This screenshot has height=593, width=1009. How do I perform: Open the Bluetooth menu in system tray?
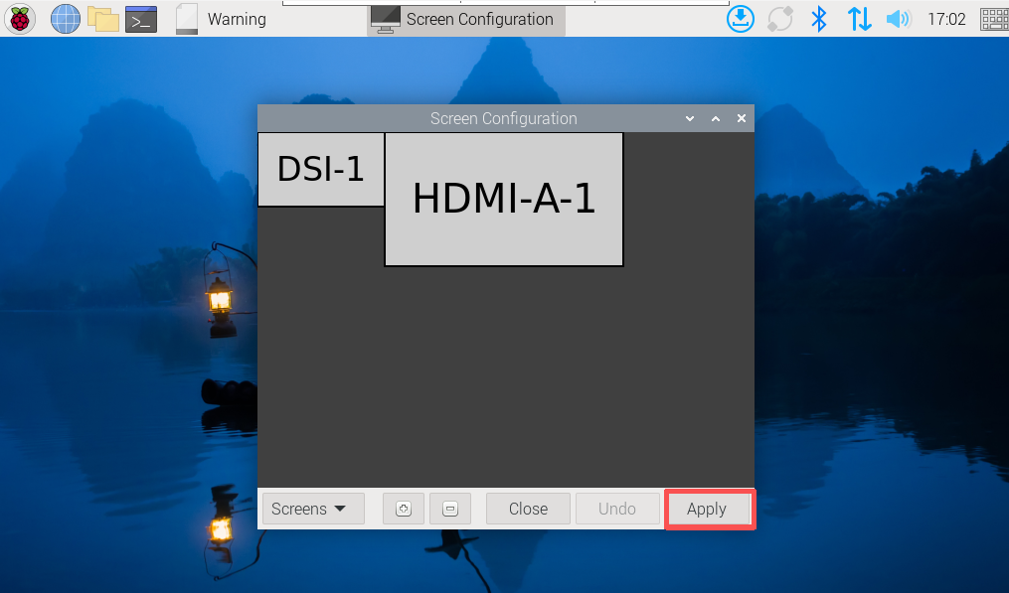[x=819, y=18]
